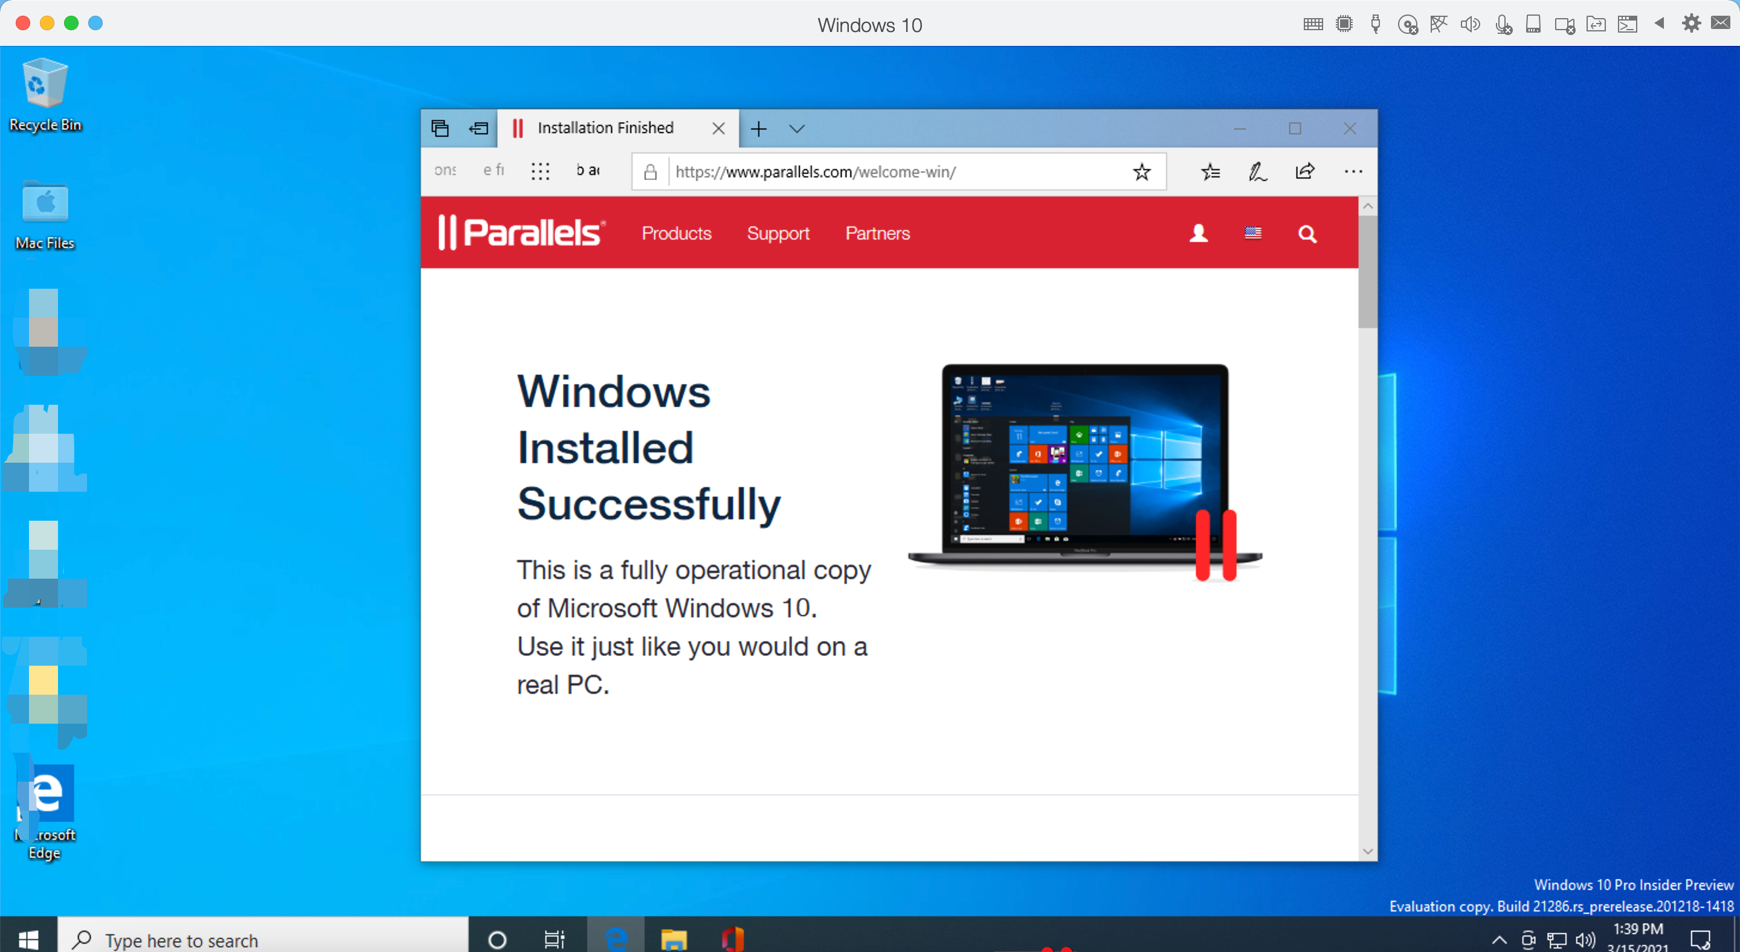Open the Edge favorites collections panel
1740x952 pixels.
(x=1210, y=172)
